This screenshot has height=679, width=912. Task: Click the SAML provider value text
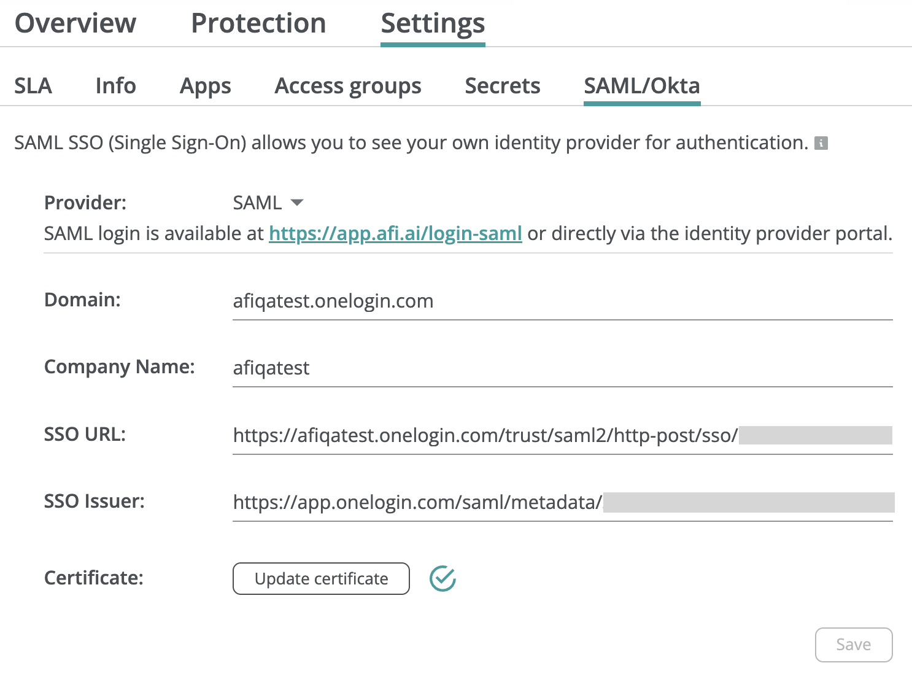click(x=257, y=203)
